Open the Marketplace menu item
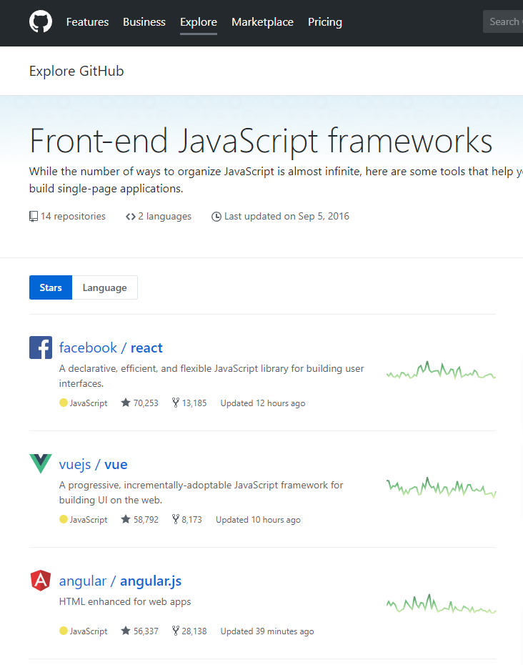Screen dimensions: 523x665 (x=262, y=22)
